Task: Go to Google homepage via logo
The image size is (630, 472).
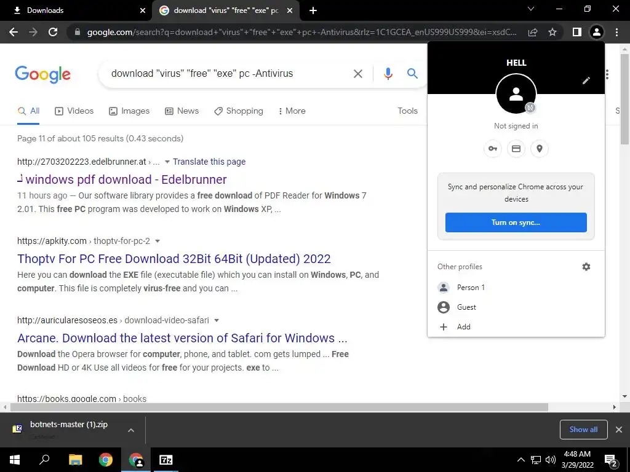Action: [x=42, y=74]
